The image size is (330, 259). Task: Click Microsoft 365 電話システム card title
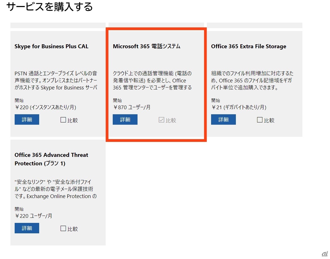(147, 47)
